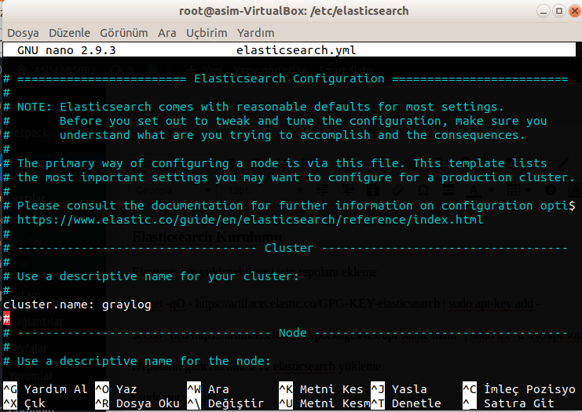Click the cluster.name: graylog line
This screenshot has width=582, height=412.
77,304
